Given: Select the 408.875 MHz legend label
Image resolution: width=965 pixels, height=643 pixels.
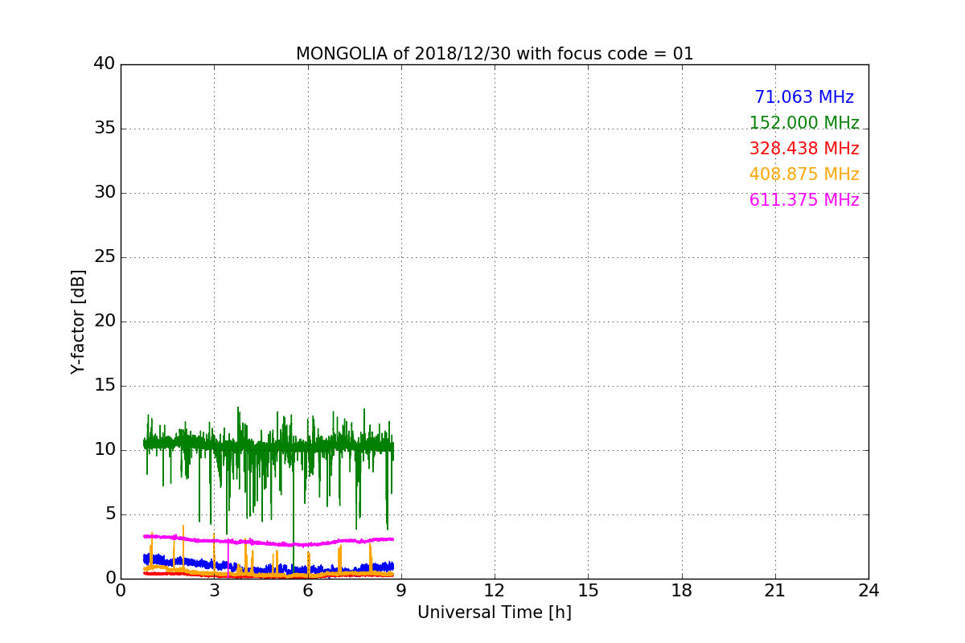Looking at the screenshot, I should [804, 174].
